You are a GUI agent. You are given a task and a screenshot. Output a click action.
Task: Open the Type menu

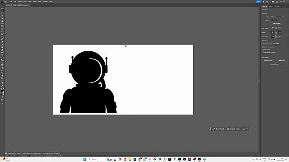point(25,2)
